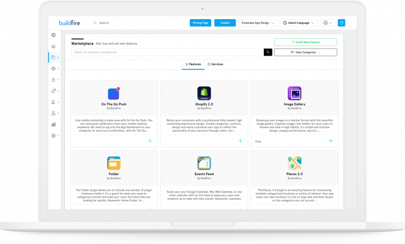Image resolution: width=405 pixels, height=244 pixels.
Task: Click 'By BuildFire' under Folder
Action: click(113, 179)
